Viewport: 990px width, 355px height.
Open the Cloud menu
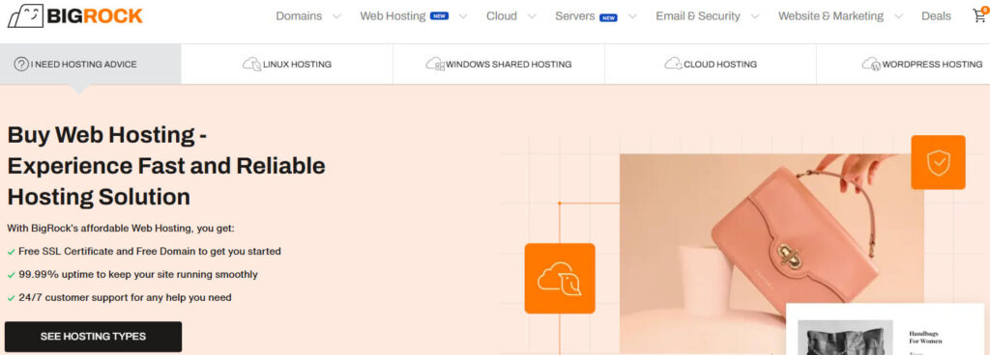click(x=502, y=16)
